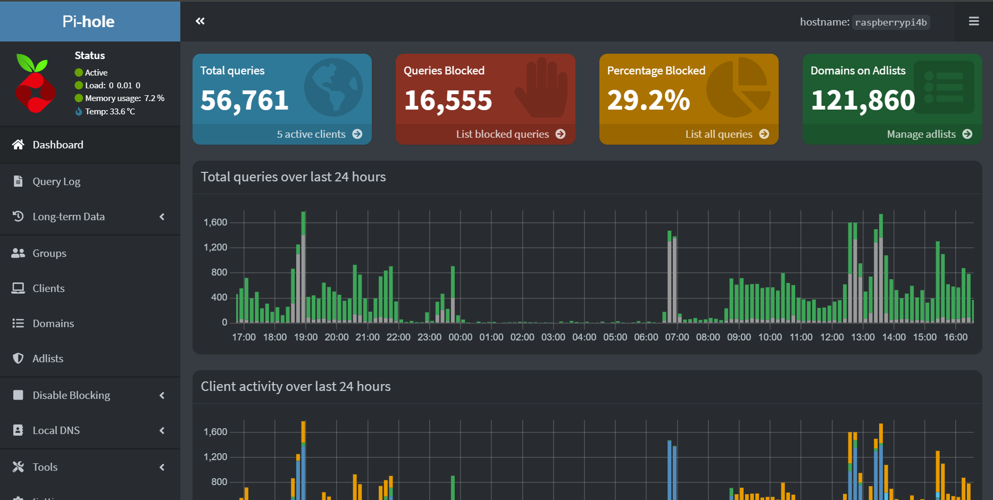Click the pie chart icon in Percentage Blocked card

point(738,87)
